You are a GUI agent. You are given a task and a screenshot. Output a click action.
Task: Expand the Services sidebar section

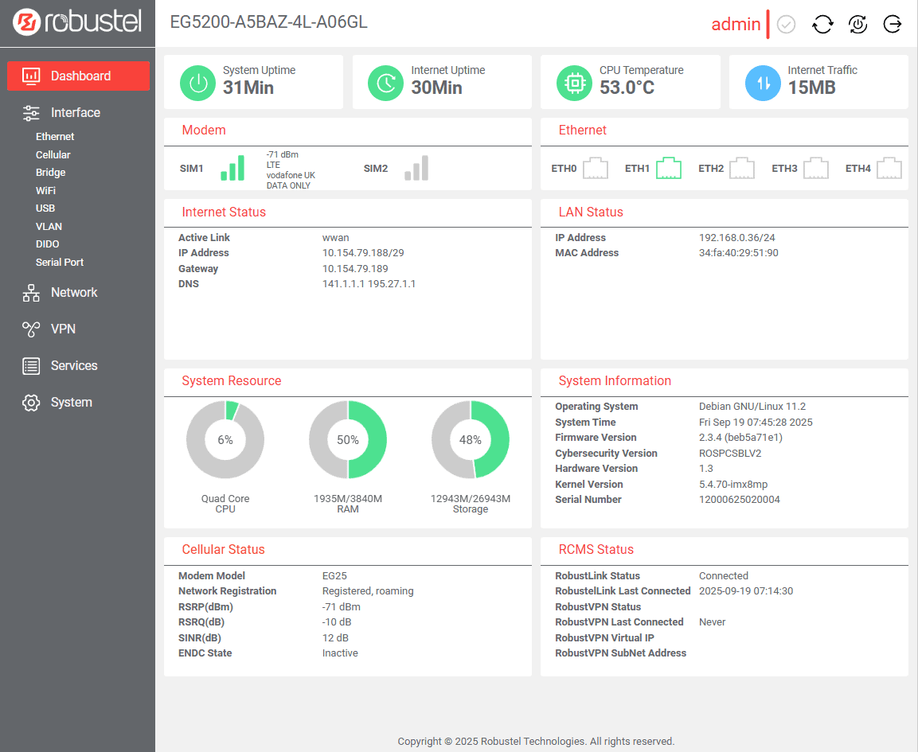point(73,366)
